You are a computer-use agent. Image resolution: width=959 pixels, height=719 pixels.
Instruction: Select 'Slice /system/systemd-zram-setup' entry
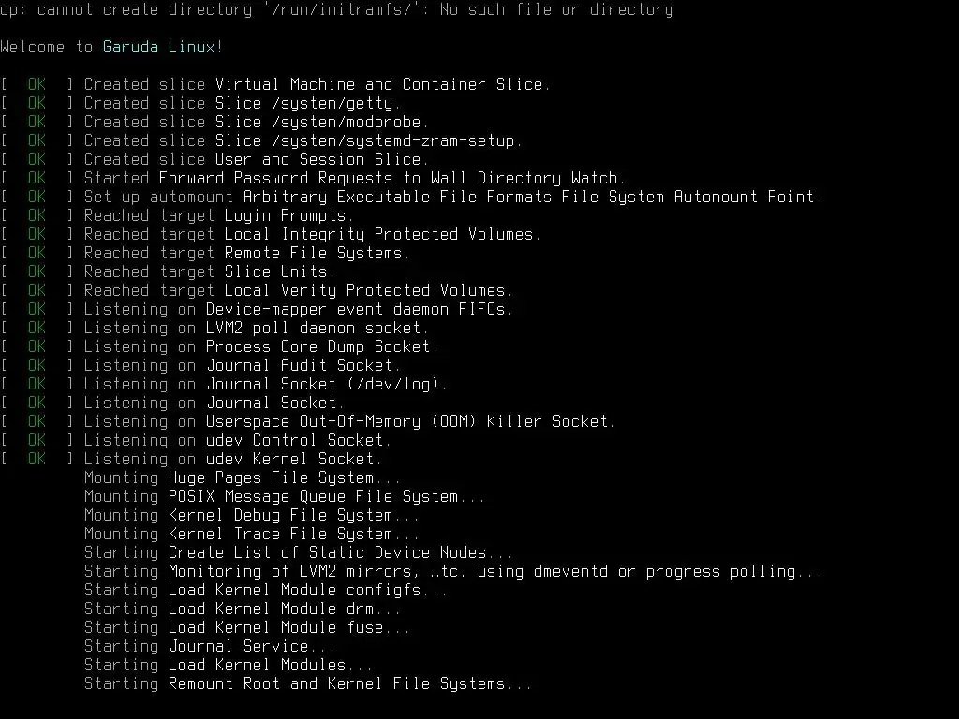tap(364, 140)
